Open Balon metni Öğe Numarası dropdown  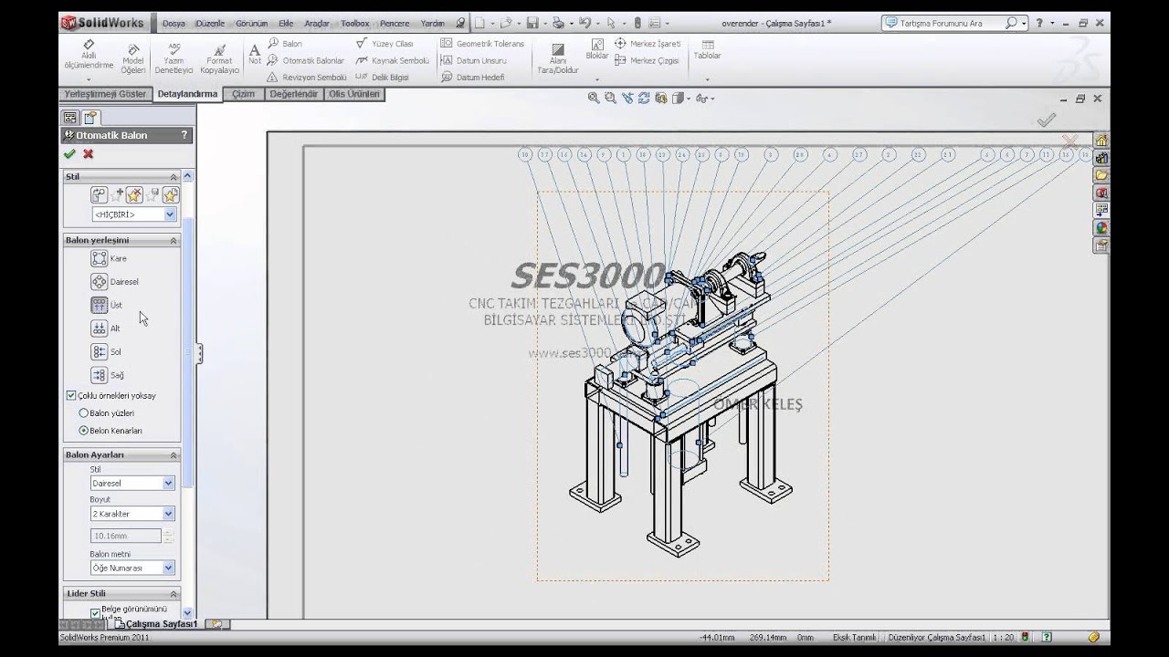coord(132,568)
